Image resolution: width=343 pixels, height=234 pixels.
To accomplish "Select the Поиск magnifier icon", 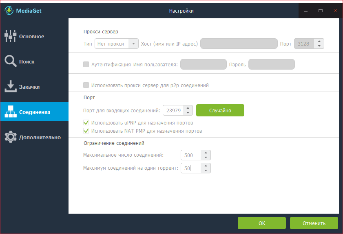I will coord(10,61).
